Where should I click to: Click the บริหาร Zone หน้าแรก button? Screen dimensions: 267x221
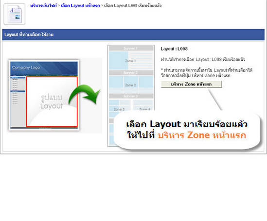tap(192, 84)
